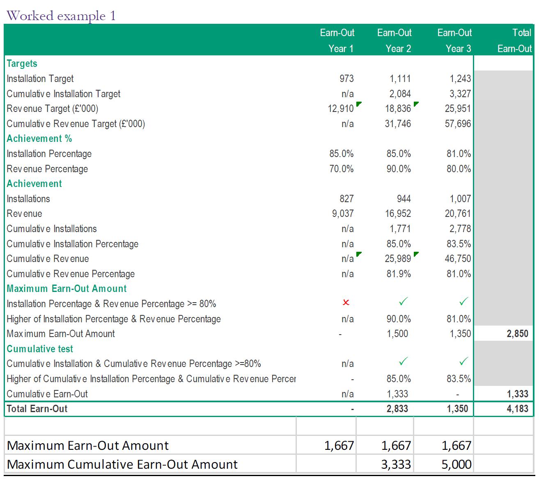Click green corner indicator beside 18,836 revenue target

[x=416, y=104]
